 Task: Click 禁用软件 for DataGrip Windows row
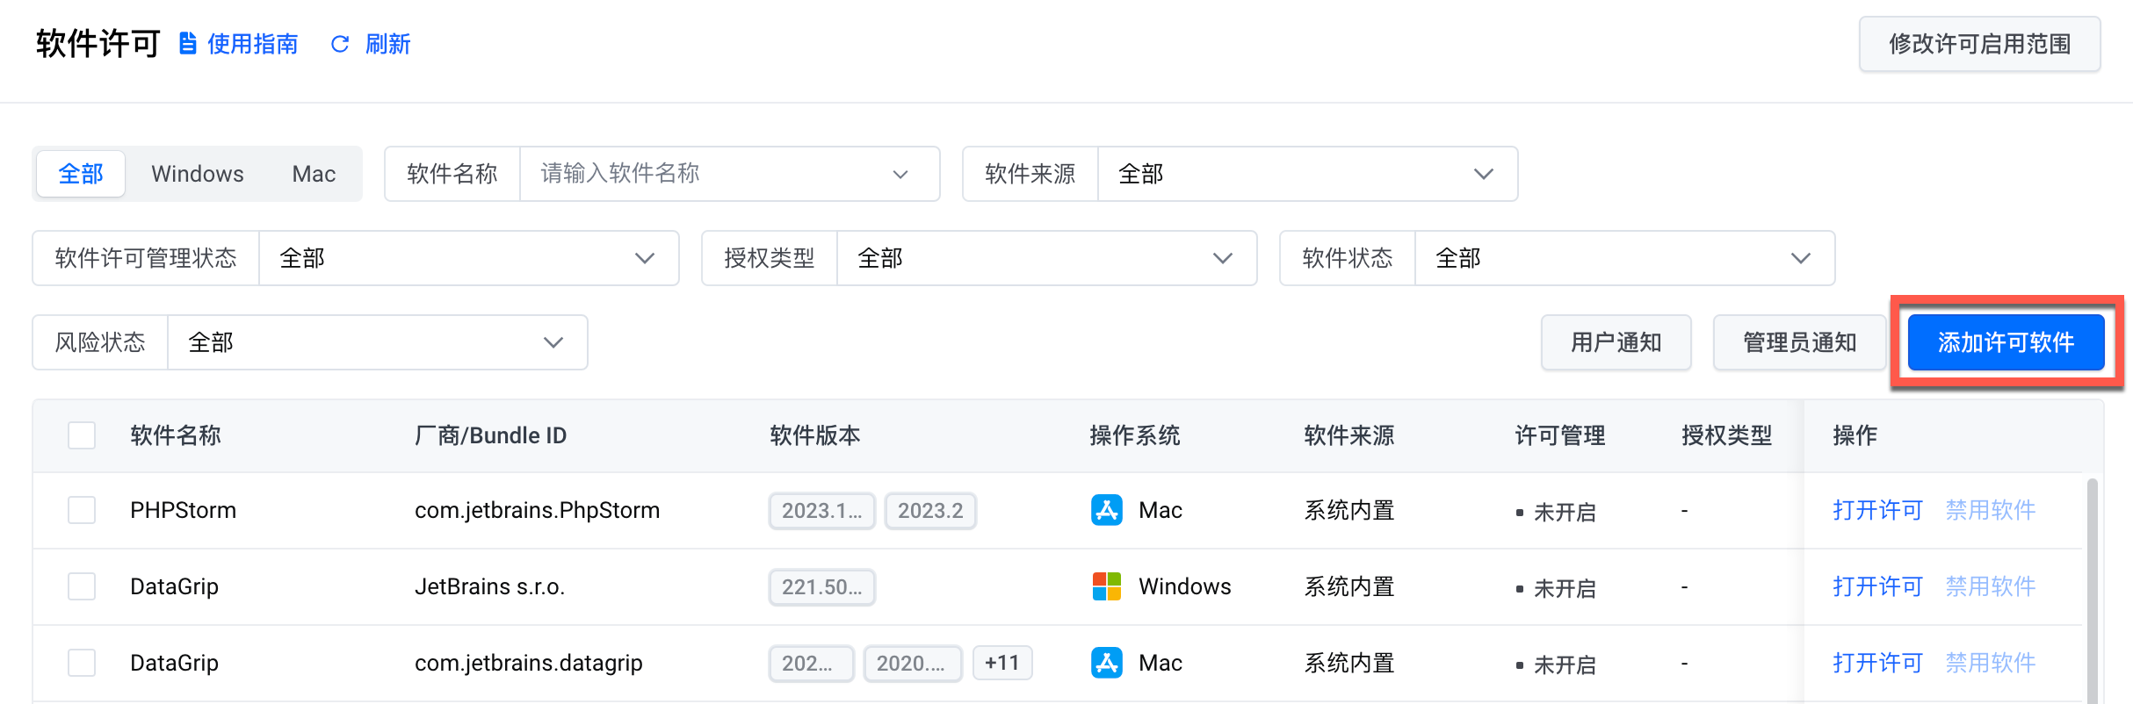point(1990,586)
